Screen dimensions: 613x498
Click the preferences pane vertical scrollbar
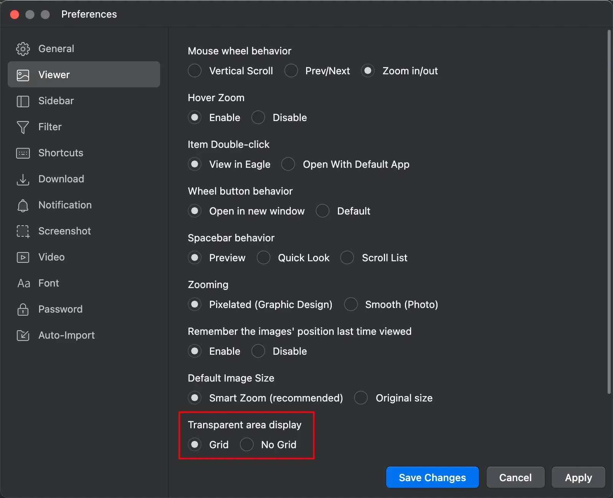[x=609, y=211]
